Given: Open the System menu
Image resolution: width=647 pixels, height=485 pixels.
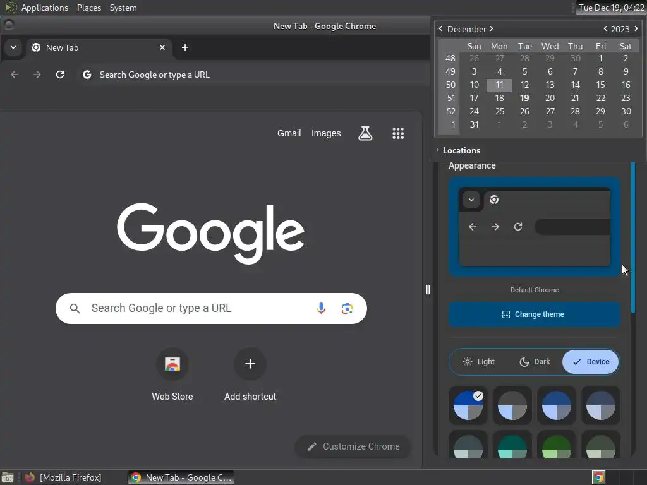Looking at the screenshot, I should point(123,8).
